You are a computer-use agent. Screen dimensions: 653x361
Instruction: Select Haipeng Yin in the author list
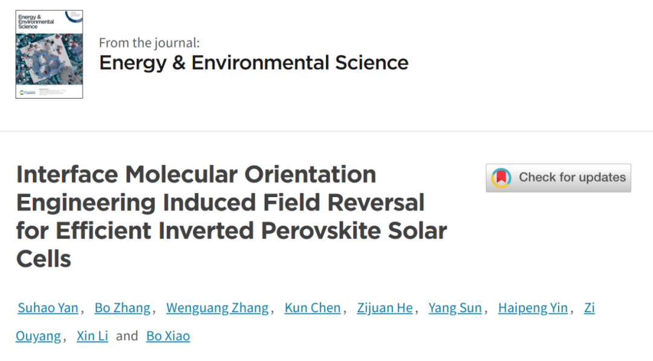pyautogui.click(x=533, y=308)
